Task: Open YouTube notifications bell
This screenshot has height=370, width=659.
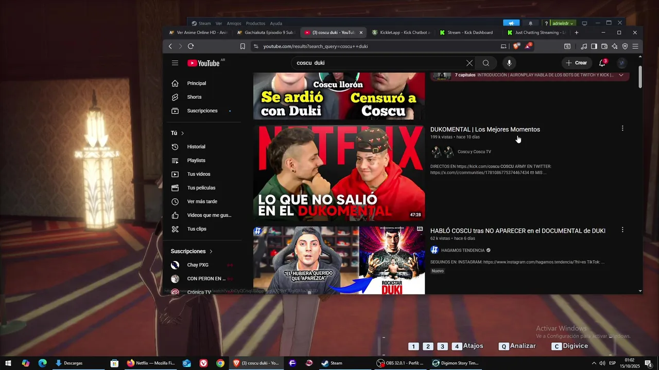Action: point(602,63)
